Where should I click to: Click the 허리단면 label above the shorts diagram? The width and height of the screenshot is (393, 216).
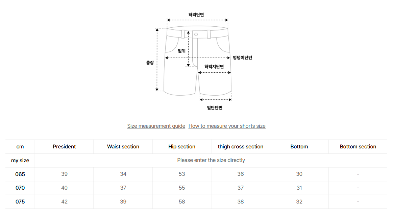(196, 15)
